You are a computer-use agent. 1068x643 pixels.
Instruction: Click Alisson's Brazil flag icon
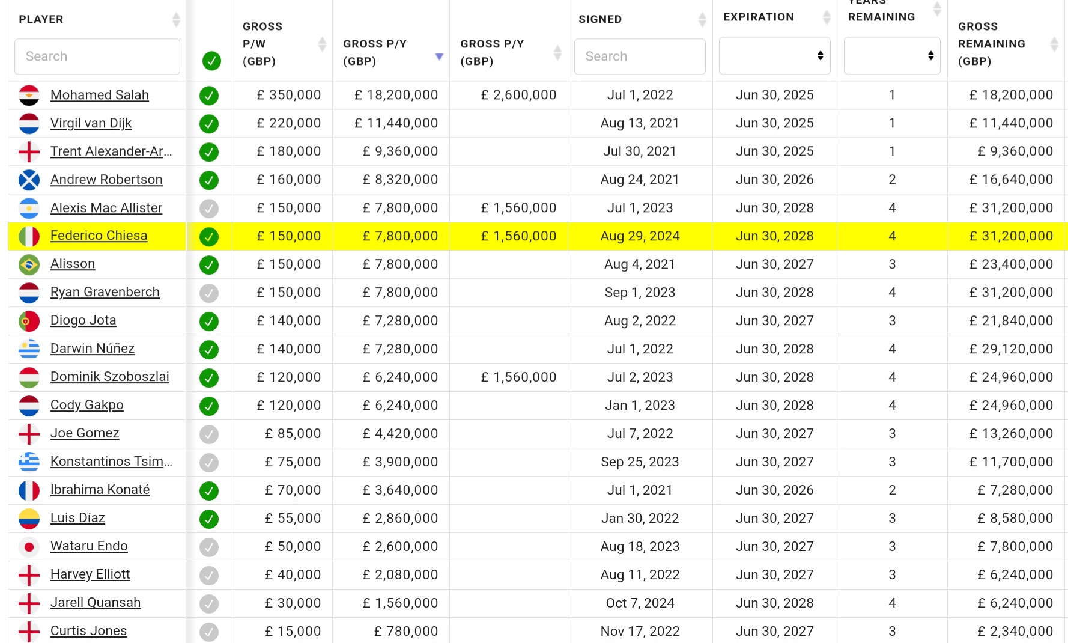pyautogui.click(x=29, y=264)
